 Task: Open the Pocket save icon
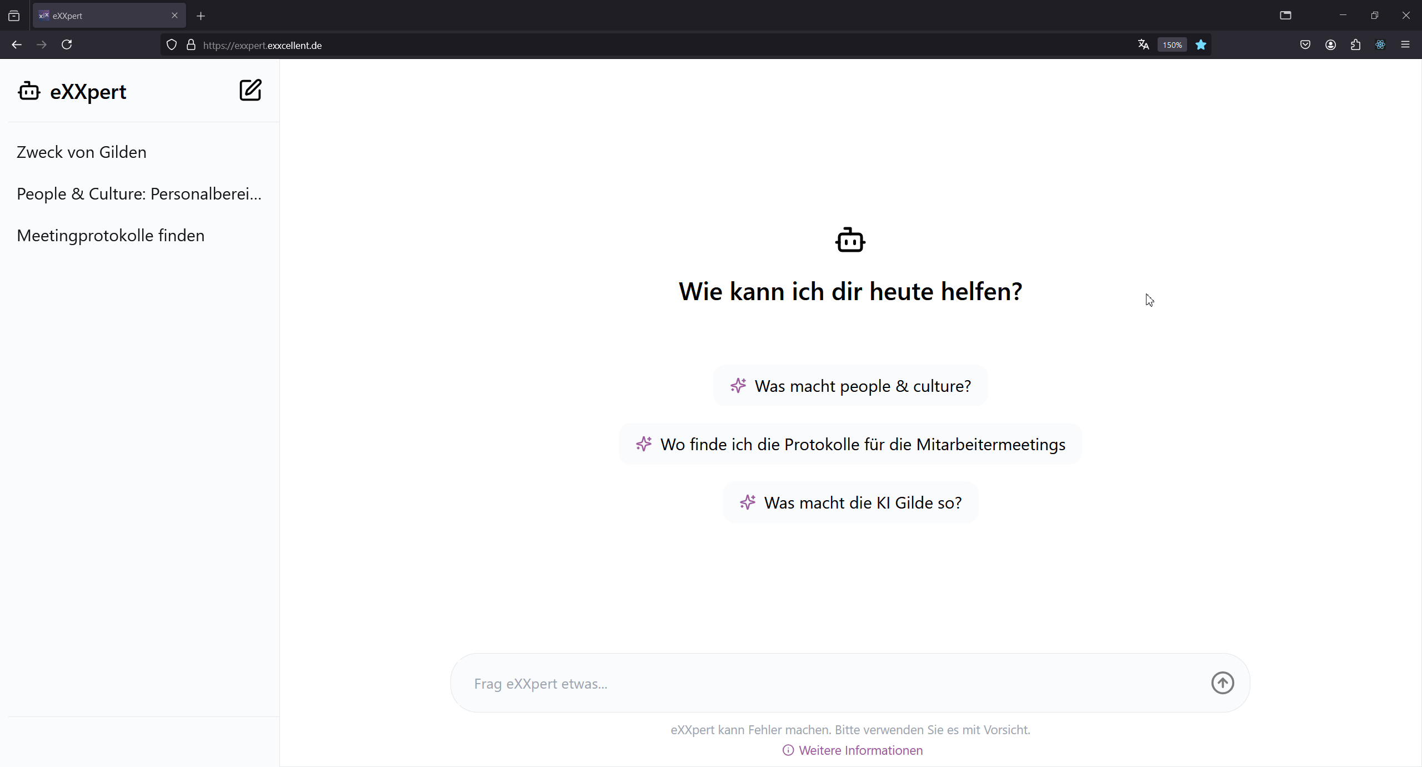1305,44
